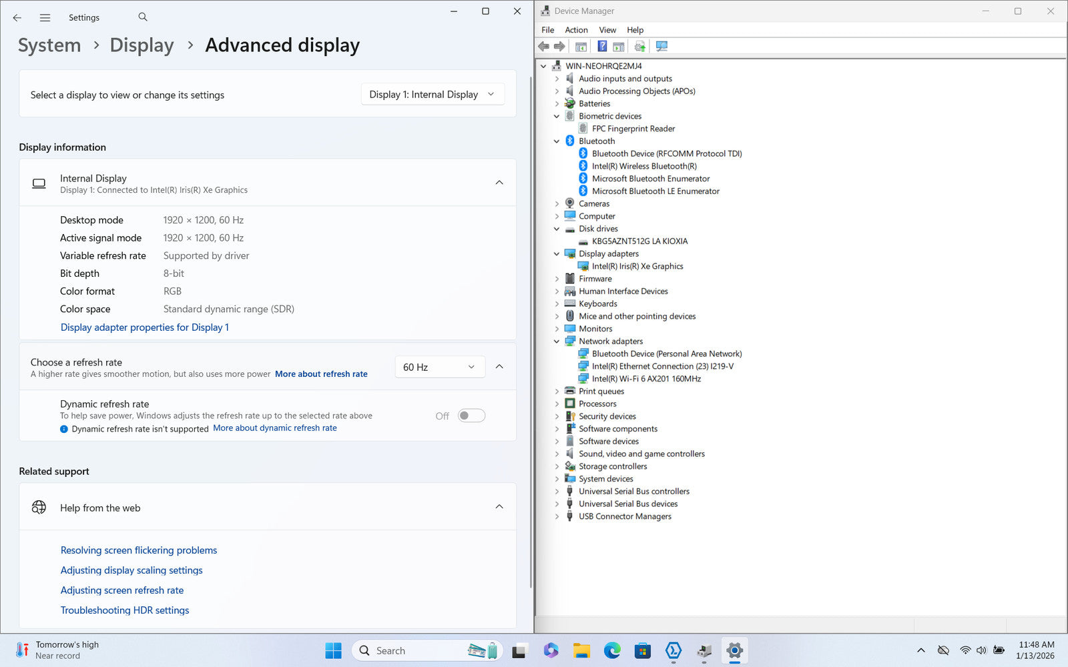This screenshot has width=1068, height=667.
Task: Click the search magnifier icon in Settings header
Action: [x=143, y=17]
